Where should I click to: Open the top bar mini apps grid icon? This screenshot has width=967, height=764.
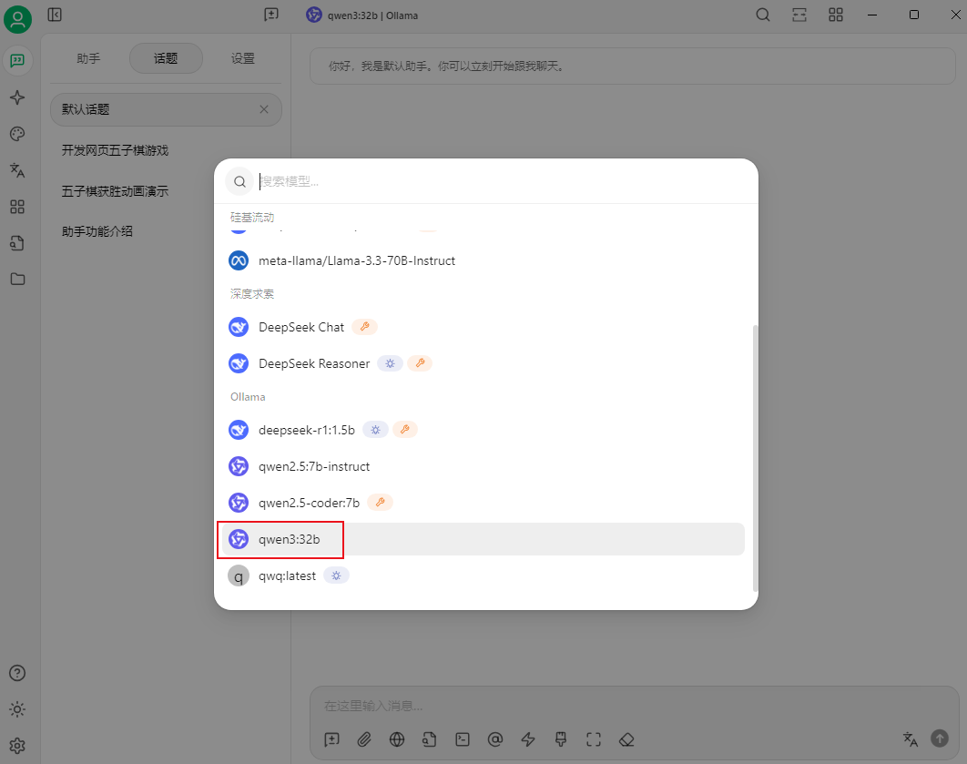[836, 15]
